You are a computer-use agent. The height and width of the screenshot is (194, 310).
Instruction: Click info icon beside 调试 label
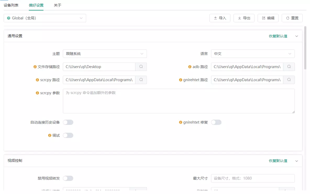pos(50,135)
